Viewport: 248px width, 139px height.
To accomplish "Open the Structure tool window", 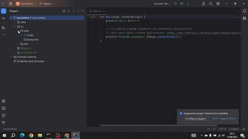I will [x=3, y=27].
